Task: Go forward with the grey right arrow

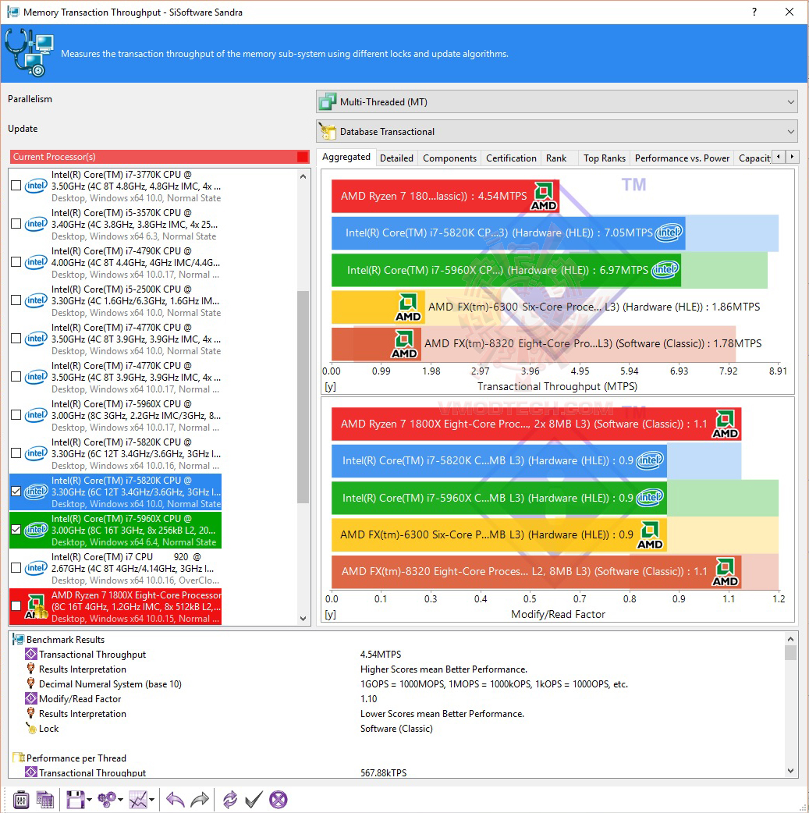Action: (x=200, y=800)
